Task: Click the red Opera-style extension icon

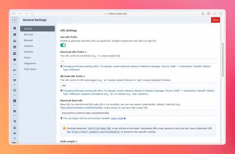Action: pos(209,14)
